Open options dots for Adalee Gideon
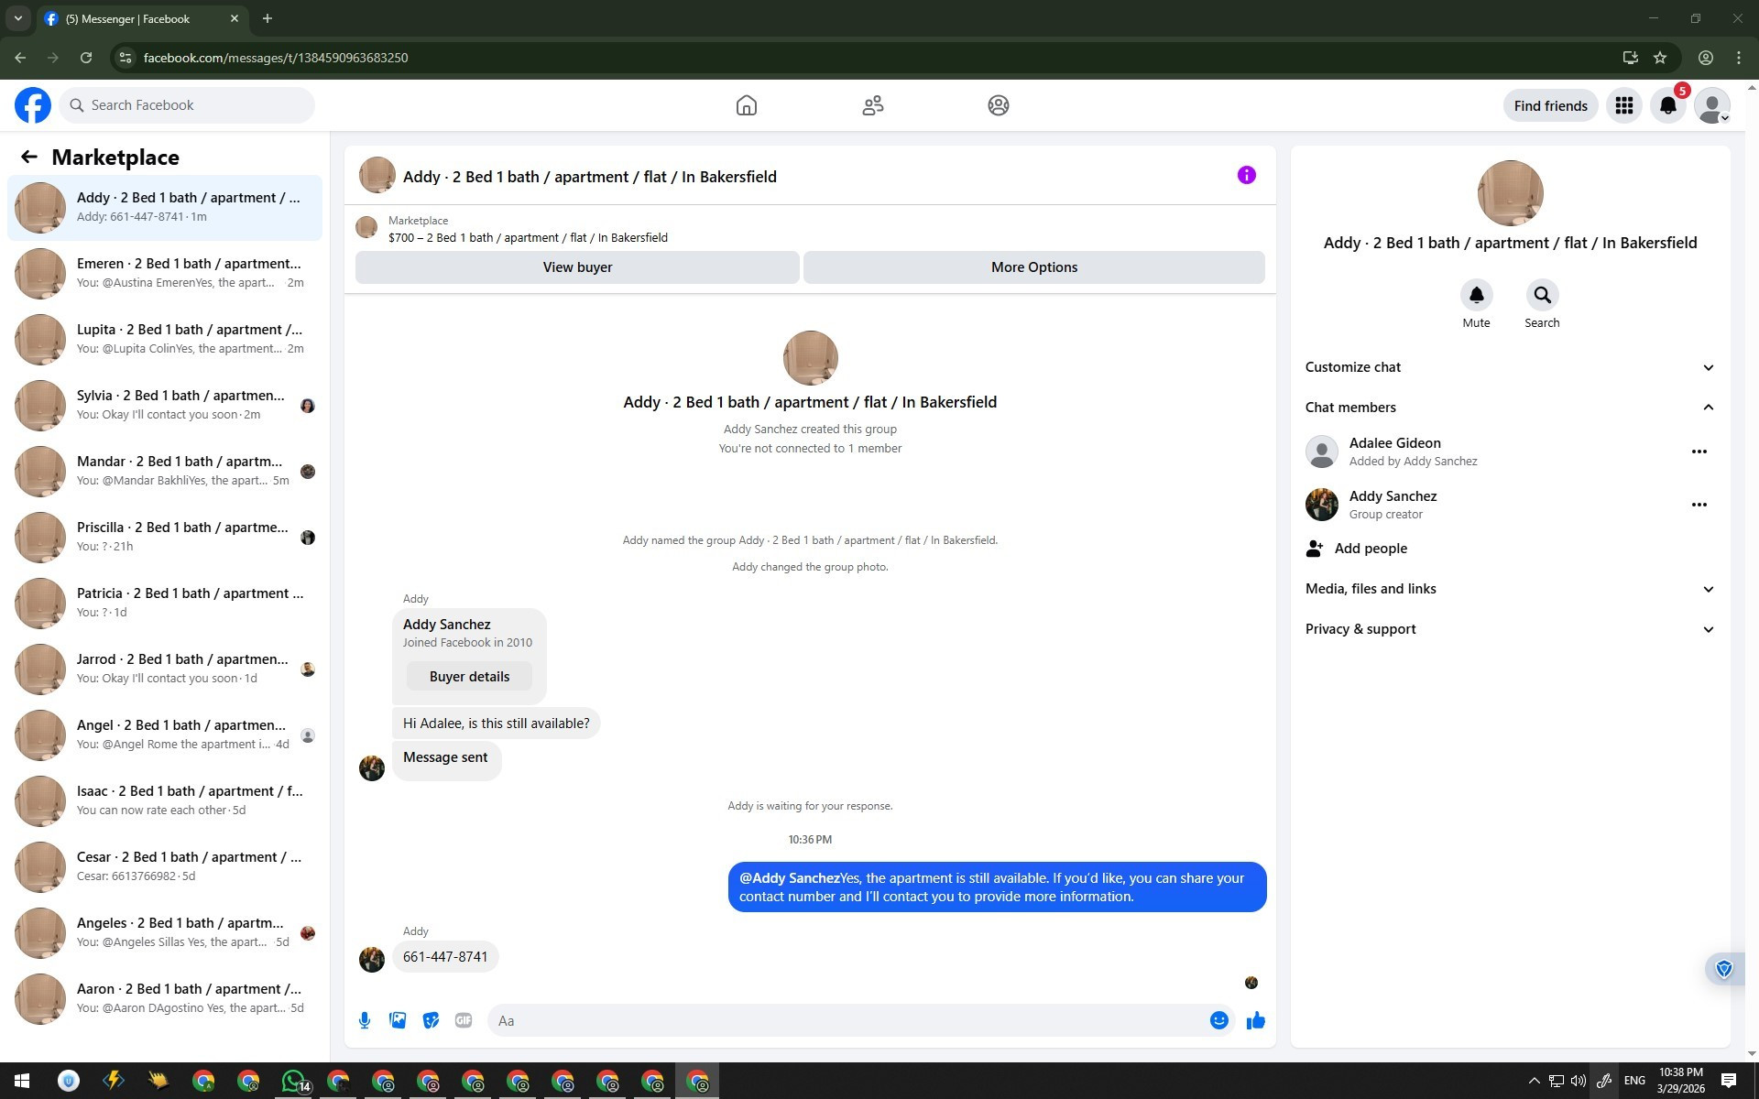The height and width of the screenshot is (1099, 1759). (x=1699, y=452)
